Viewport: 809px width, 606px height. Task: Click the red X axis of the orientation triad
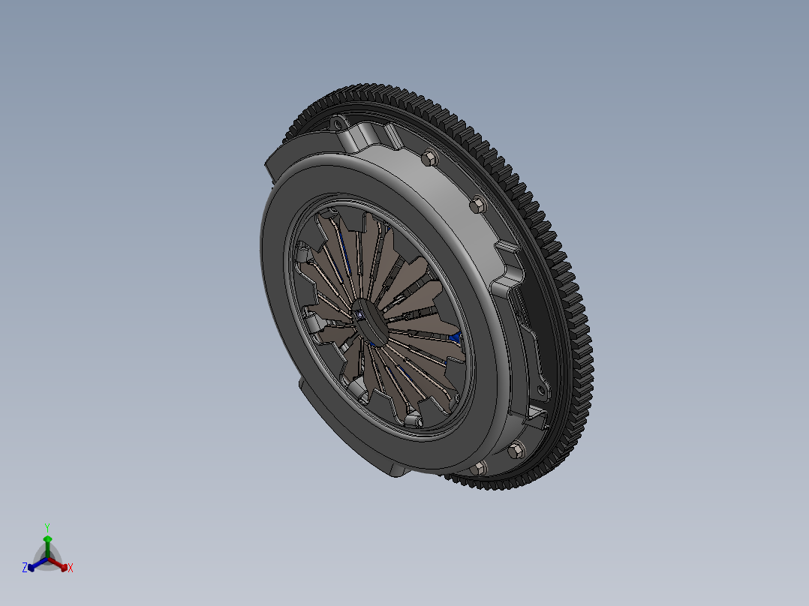click(x=59, y=564)
